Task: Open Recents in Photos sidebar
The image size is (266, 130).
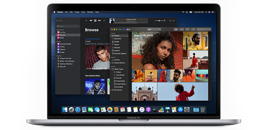Action: pyautogui.click(x=119, y=48)
